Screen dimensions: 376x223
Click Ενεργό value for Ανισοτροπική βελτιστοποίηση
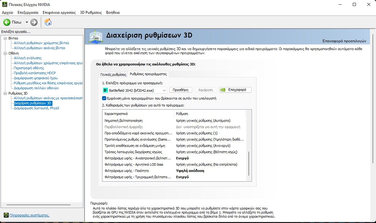(182, 158)
